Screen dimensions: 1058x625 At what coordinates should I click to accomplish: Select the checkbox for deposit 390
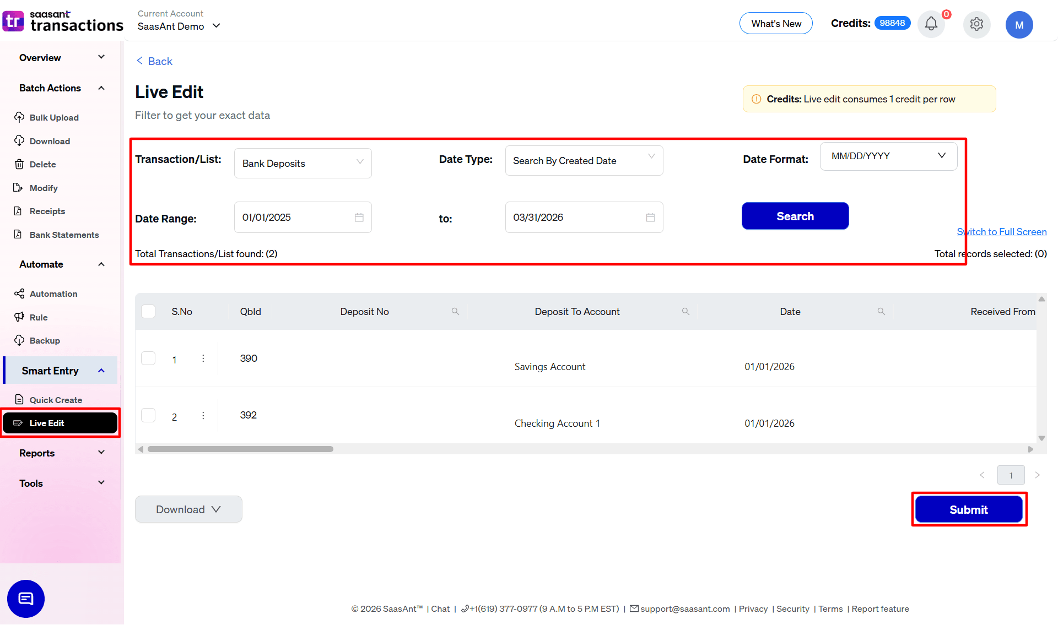pos(148,358)
